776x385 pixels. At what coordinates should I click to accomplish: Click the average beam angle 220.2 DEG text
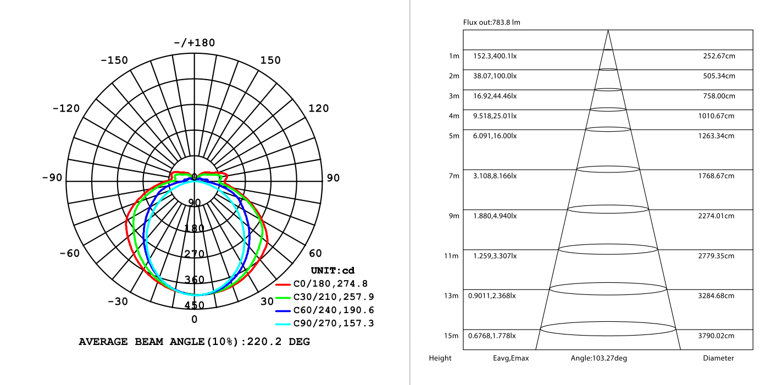click(x=195, y=342)
